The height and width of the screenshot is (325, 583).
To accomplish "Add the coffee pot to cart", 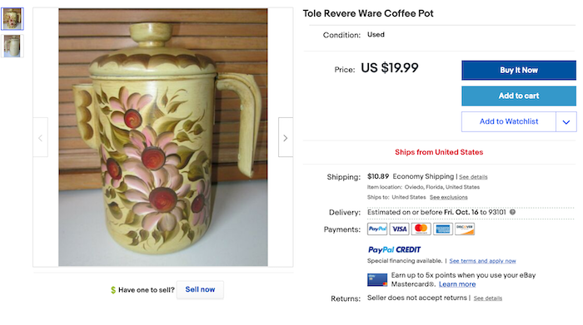I will point(519,96).
